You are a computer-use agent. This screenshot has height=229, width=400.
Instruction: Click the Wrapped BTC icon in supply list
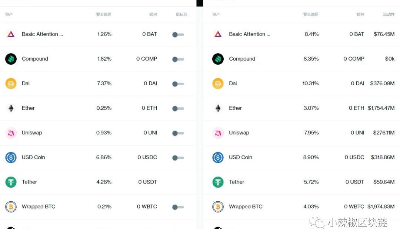click(11, 207)
